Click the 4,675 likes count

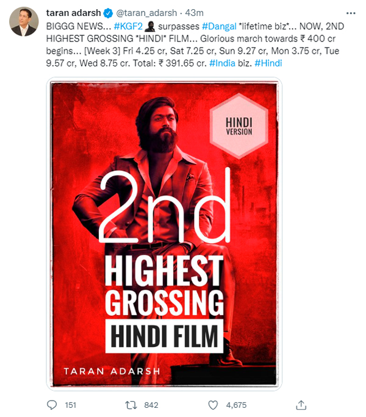236,405
